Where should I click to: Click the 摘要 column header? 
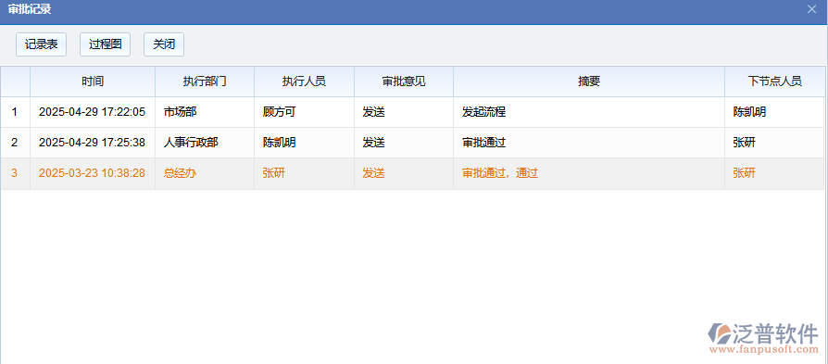coord(589,82)
